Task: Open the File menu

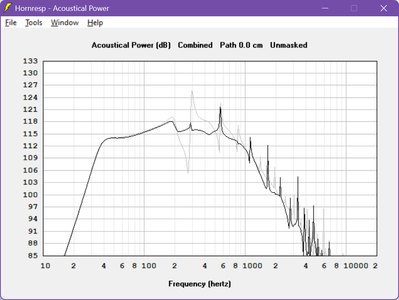Action: tap(11, 23)
